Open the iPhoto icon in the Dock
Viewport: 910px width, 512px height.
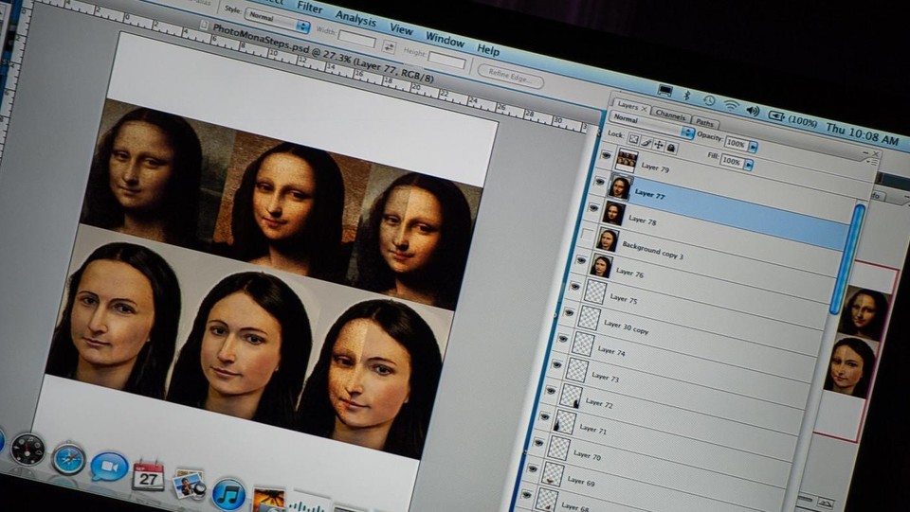point(269,500)
